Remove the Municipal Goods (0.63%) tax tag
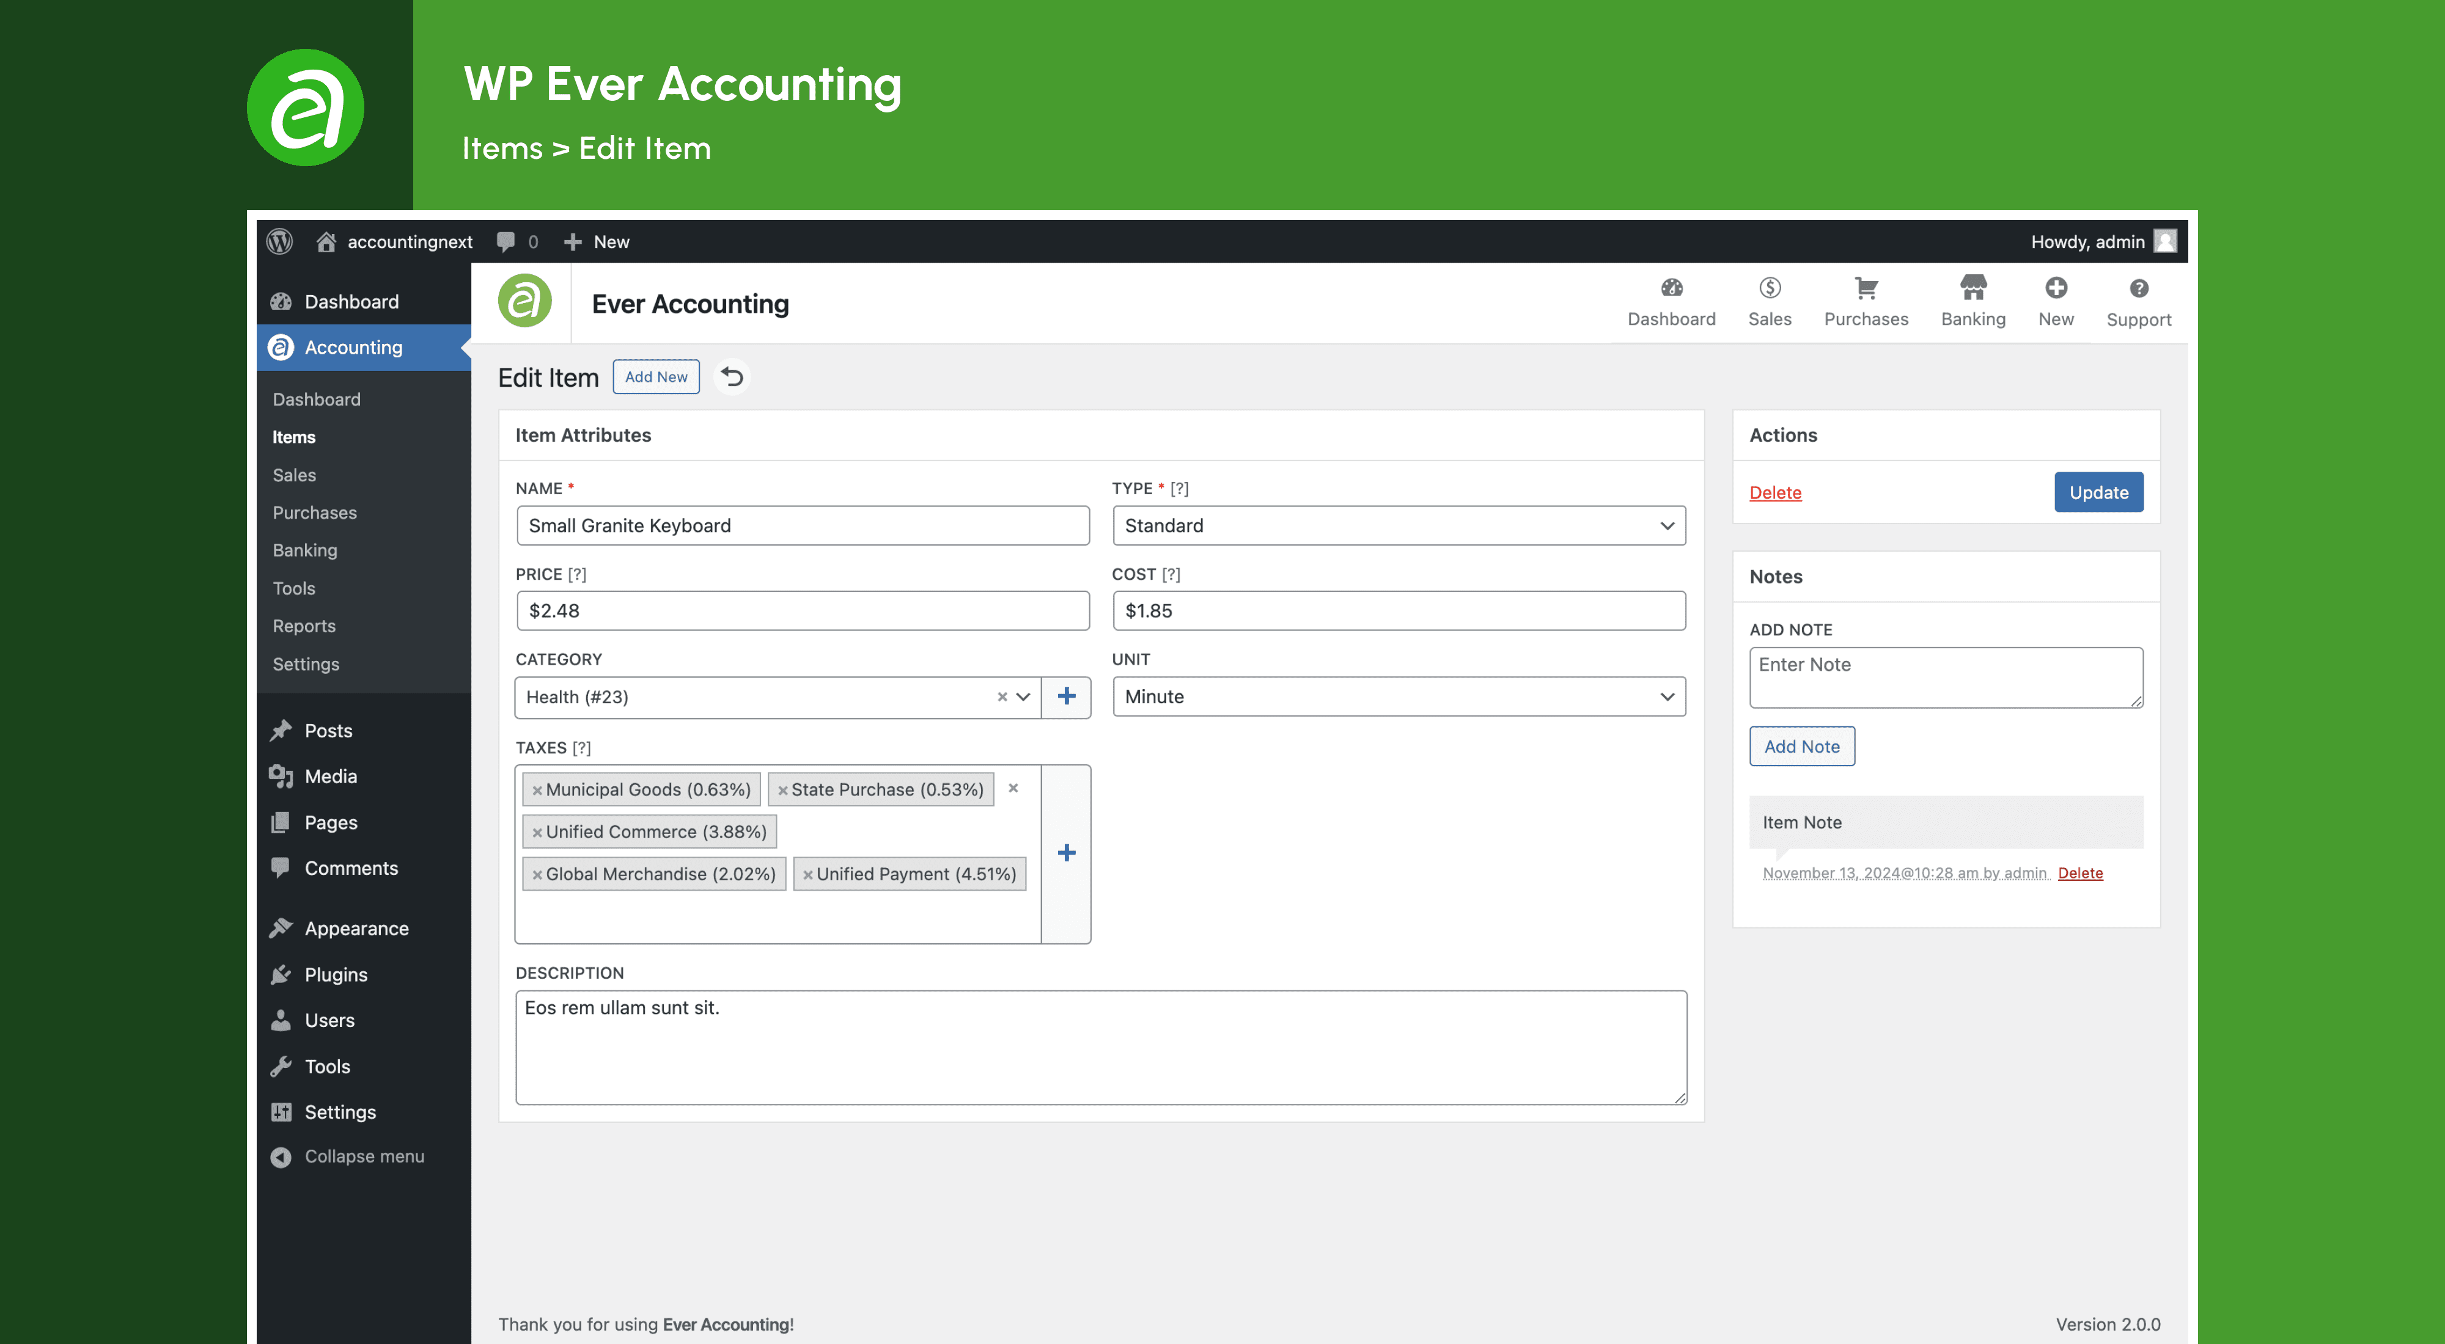Viewport: 2445px width, 1344px height. 537,790
